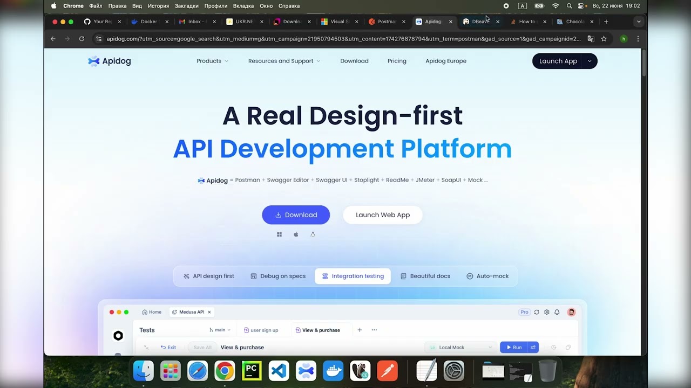This screenshot has height=388, width=691.
Task: Reload the page with refresh icon
Action: click(82, 39)
